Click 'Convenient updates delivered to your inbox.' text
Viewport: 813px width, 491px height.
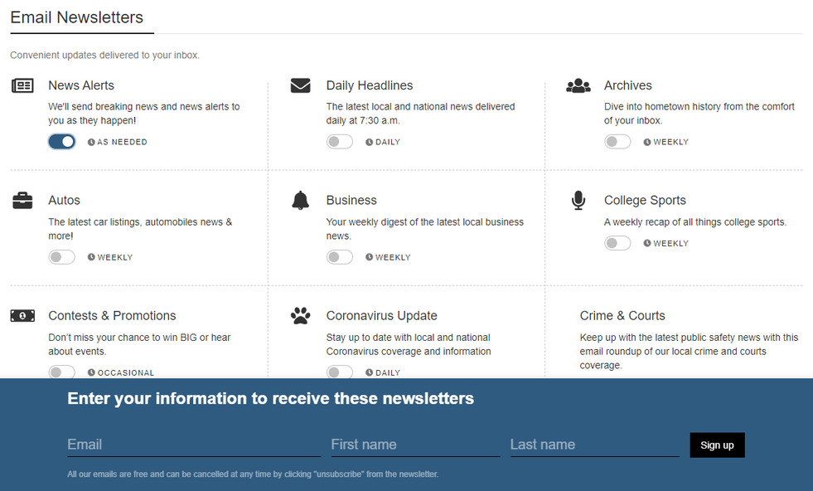click(104, 55)
